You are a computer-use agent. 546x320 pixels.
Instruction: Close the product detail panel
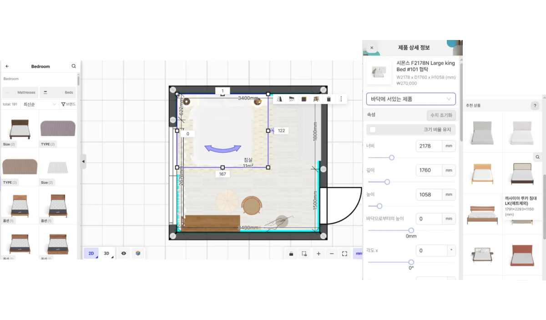point(372,48)
